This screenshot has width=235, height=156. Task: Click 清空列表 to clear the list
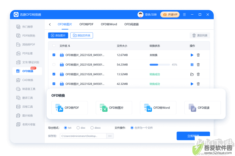(x=200, y=36)
